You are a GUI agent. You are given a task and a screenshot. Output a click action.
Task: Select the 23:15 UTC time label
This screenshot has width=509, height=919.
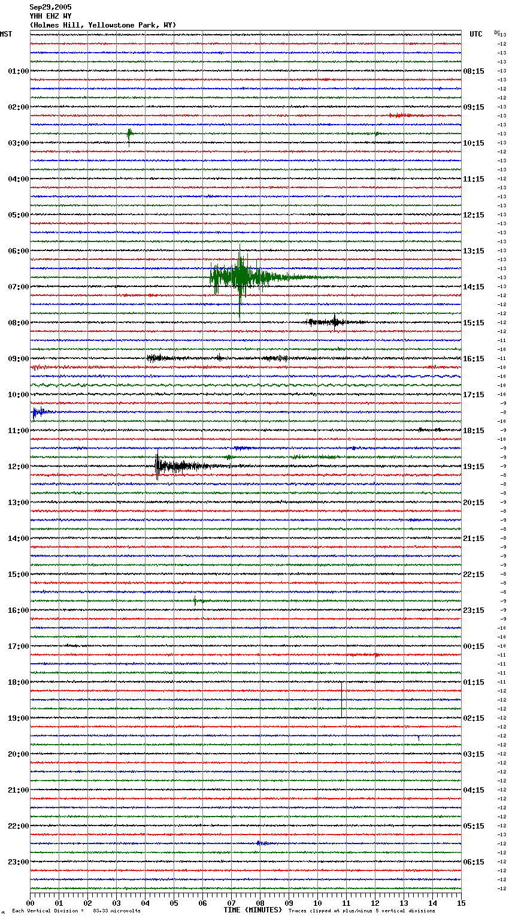click(474, 610)
